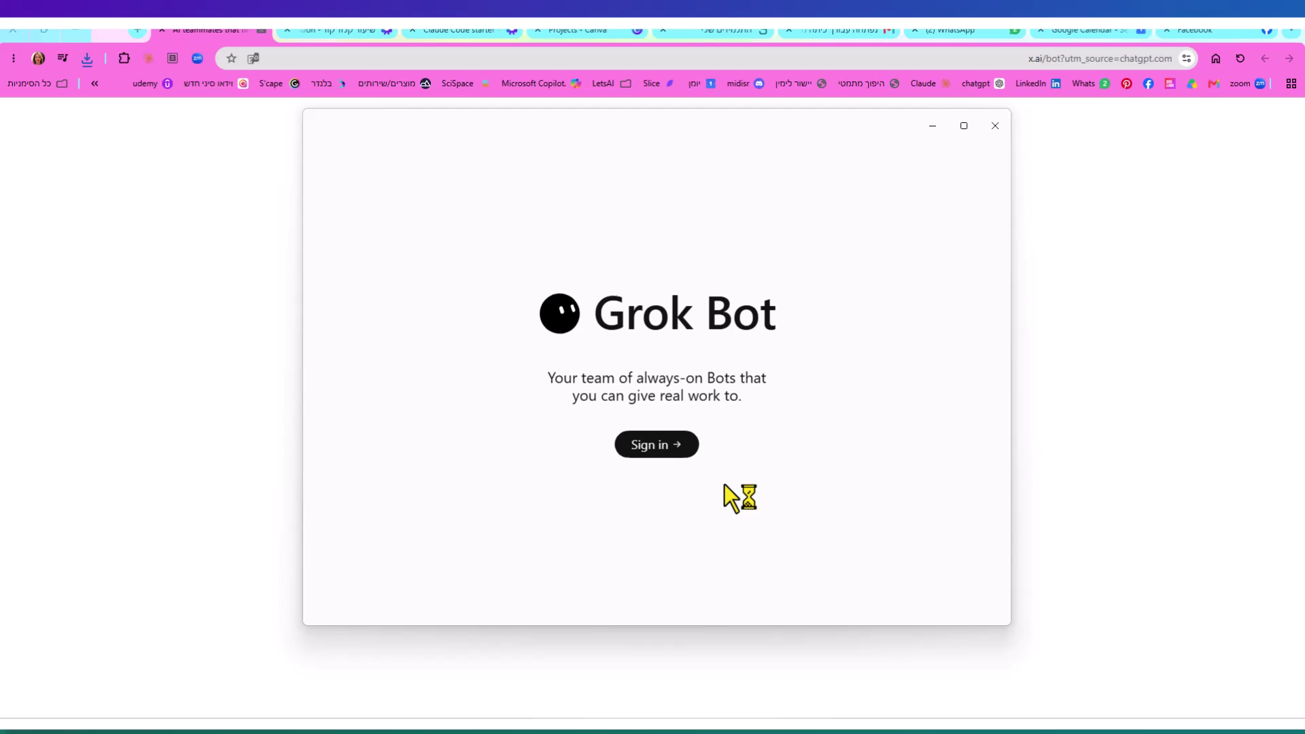Screen dimensions: 1305x734
Task: View site information in the address bar
Action: (1187, 58)
